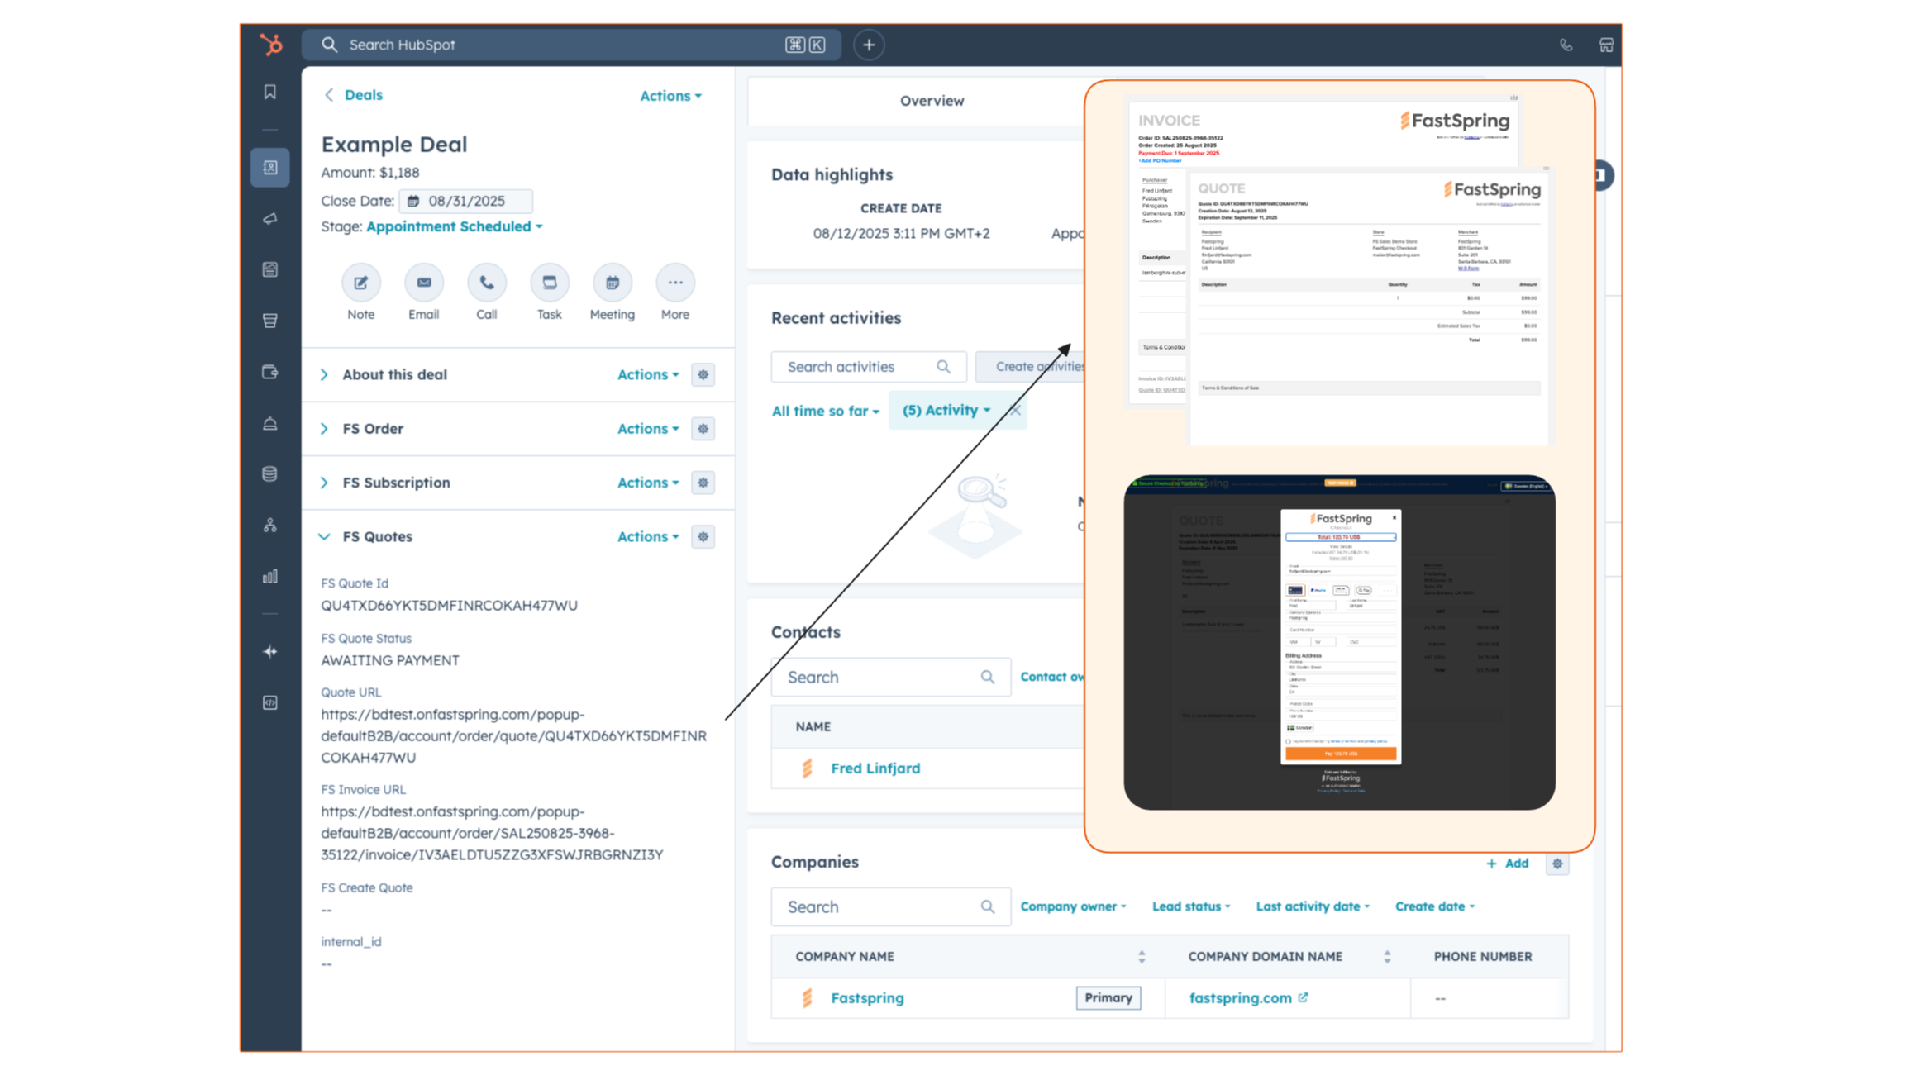Screen dimensions: 1921x1080
Task: Collapse the FS Quotes section
Action: coord(324,536)
